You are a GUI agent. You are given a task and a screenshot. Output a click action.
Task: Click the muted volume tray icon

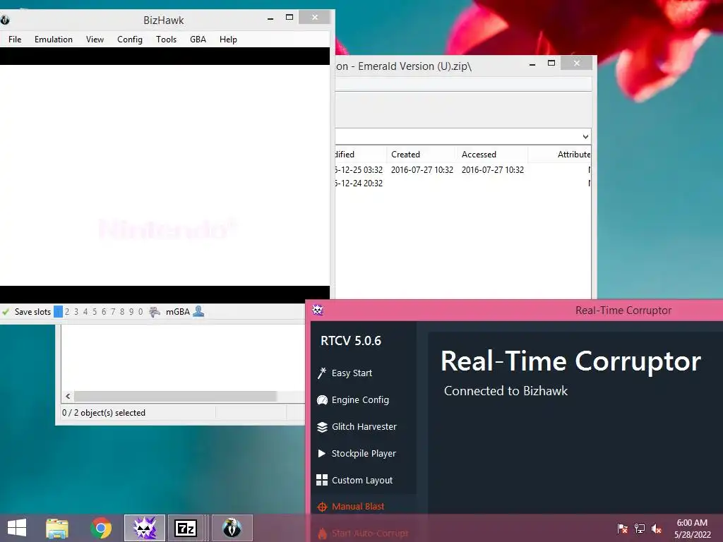click(657, 528)
